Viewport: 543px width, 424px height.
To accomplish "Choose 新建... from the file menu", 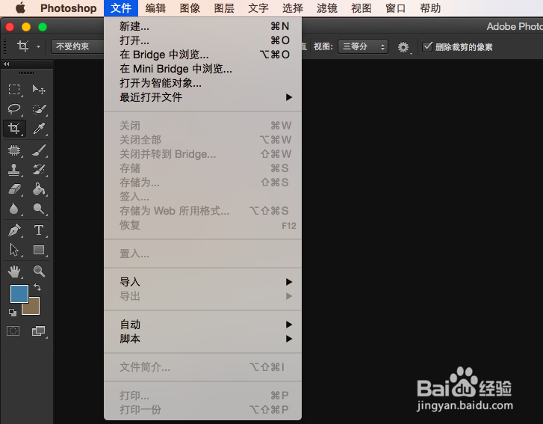I will [202, 26].
